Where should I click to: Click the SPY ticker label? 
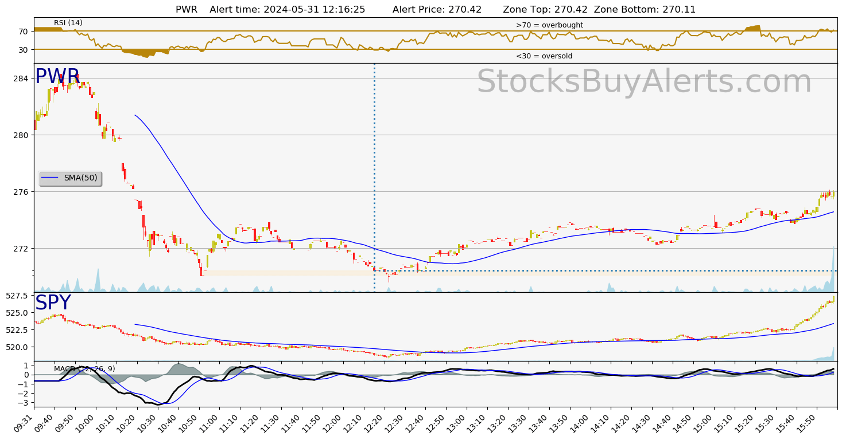[53, 303]
